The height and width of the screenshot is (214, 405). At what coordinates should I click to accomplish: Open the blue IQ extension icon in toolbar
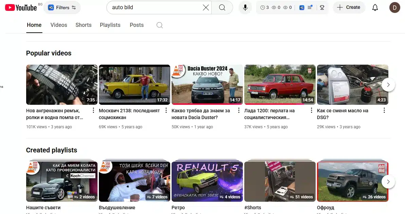[x=302, y=7]
